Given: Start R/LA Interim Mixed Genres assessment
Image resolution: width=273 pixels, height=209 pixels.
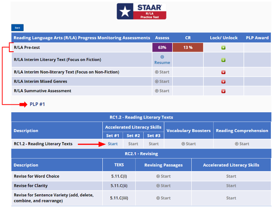Looking at the screenshot, I should [x=162, y=81].
